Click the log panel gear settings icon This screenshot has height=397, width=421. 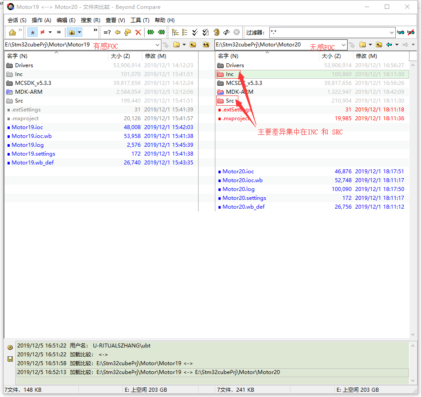[10, 347]
